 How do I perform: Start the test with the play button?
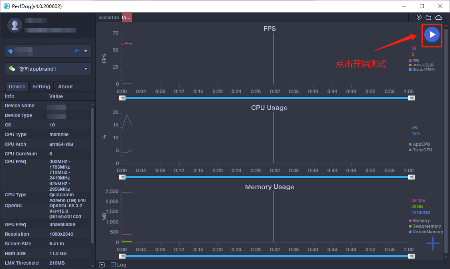pyautogui.click(x=432, y=35)
